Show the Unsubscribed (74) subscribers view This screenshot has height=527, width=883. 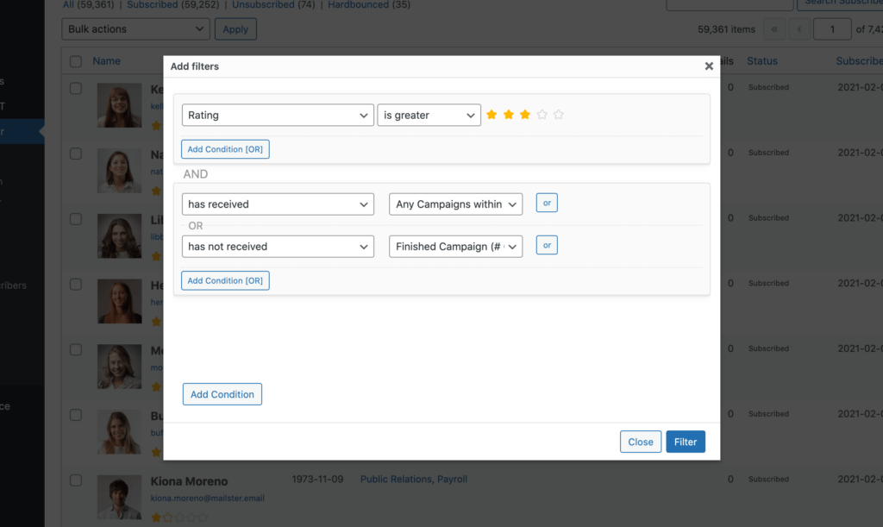pyautogui.click(x=276, y=4)
